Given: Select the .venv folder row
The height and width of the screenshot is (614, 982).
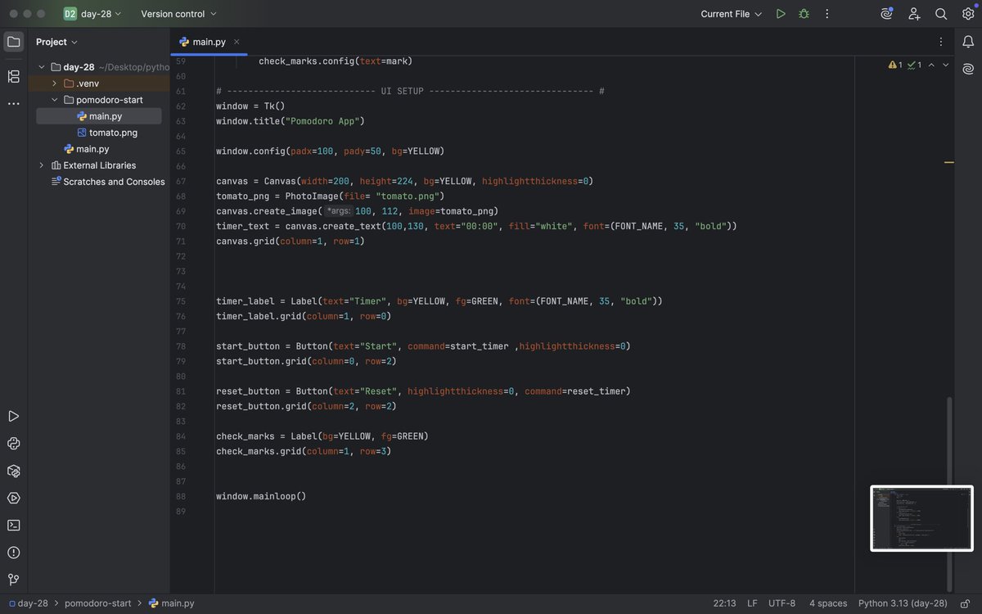Looking at the screenshot, I should (99, 84).
